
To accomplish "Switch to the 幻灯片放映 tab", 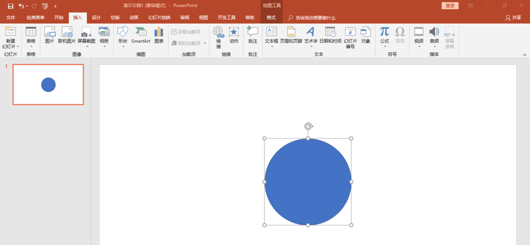I will [x=159, y=17].
